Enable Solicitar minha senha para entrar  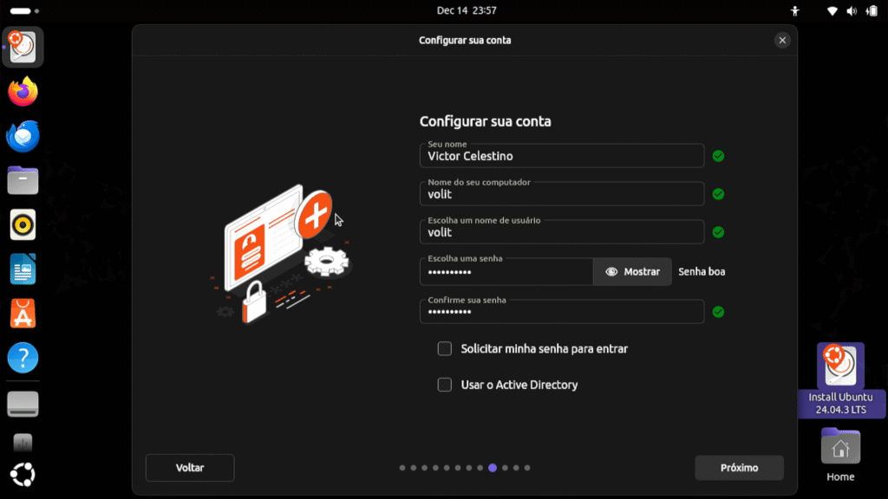(445, 349)
